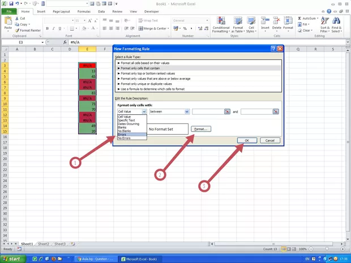Choose 'No Errors' in dropdown list
The width and height of the screenshot is (351, 263).
tap(132, 138)
